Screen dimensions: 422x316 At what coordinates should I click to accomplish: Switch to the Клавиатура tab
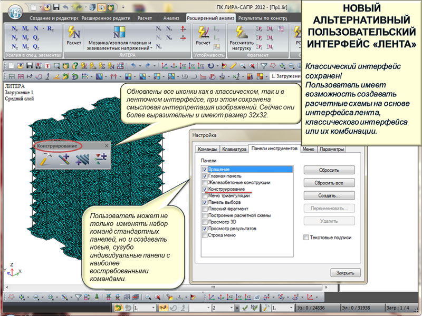coord(234,149)
